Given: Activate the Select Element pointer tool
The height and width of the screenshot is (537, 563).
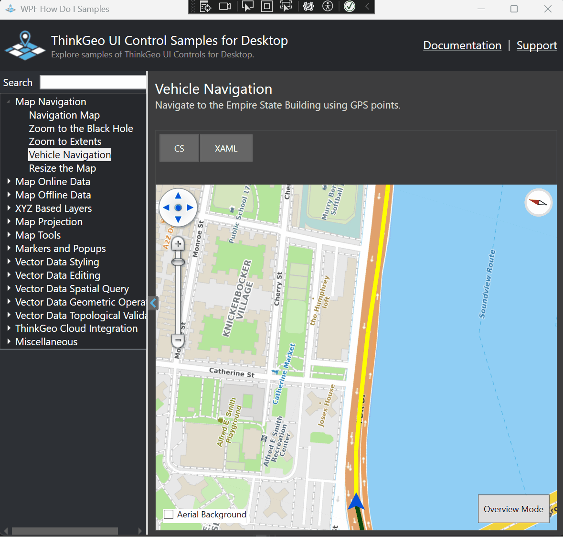Looking at the screenshot, I should point(247,7).
